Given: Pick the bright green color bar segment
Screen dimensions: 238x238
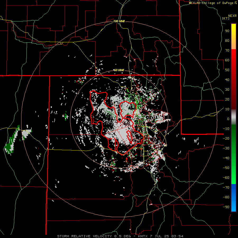Looking at the screenshot, I should (x=234, y=170).
